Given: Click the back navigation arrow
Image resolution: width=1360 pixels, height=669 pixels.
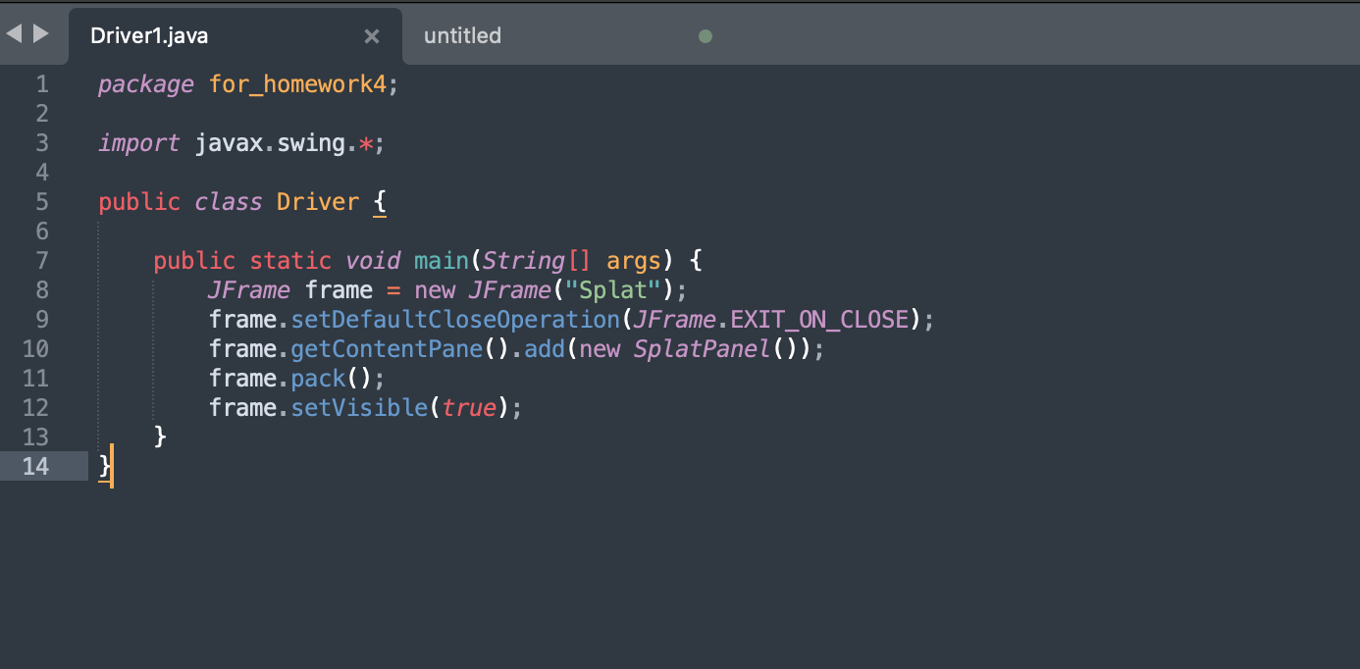Looking at the screenshot, I should pos(12,32).
